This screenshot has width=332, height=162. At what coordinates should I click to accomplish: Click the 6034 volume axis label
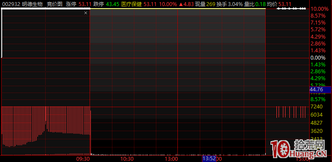click(316, 115)
